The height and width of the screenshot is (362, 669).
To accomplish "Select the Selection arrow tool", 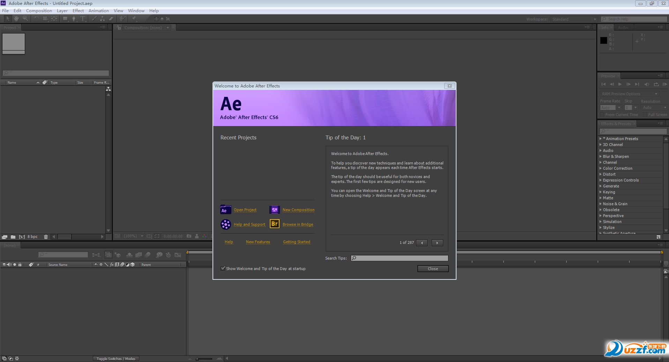I will (8, 18).
